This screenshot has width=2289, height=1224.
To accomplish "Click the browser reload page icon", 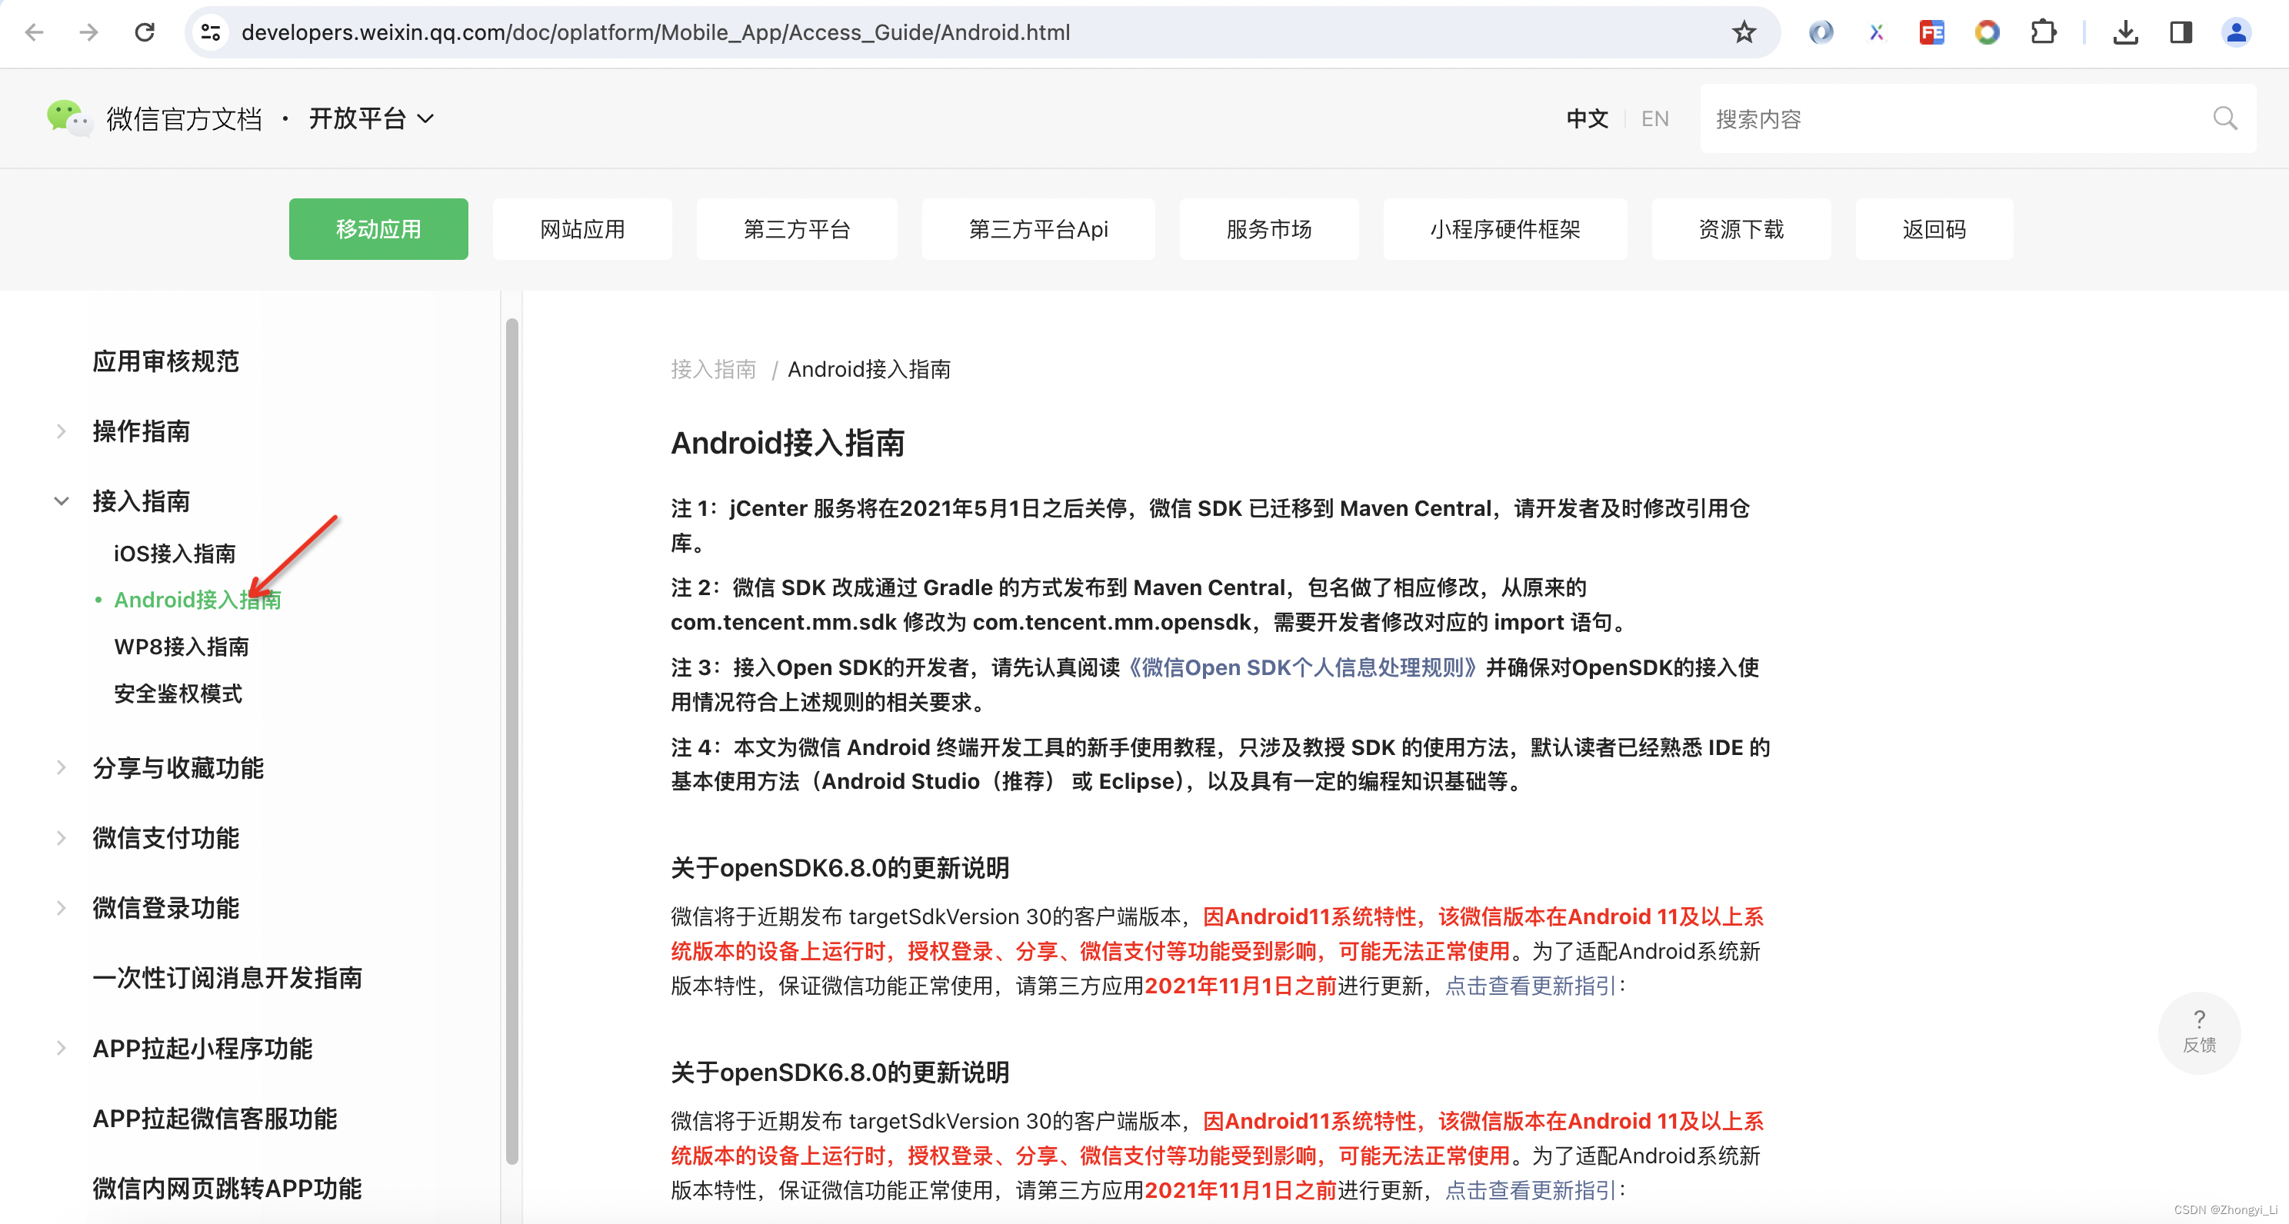I will point(145,33).
